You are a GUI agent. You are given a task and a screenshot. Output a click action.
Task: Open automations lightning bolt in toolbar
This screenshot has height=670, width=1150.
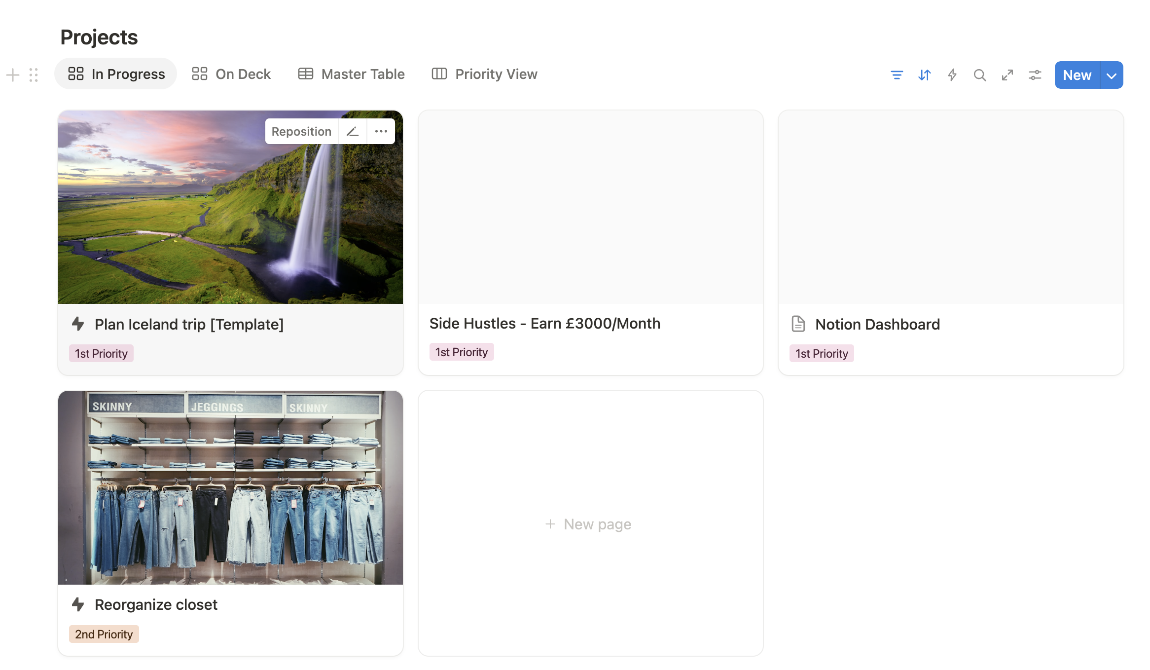click(952, 75)
